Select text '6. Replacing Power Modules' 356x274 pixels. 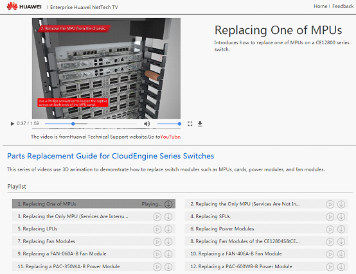222,229
